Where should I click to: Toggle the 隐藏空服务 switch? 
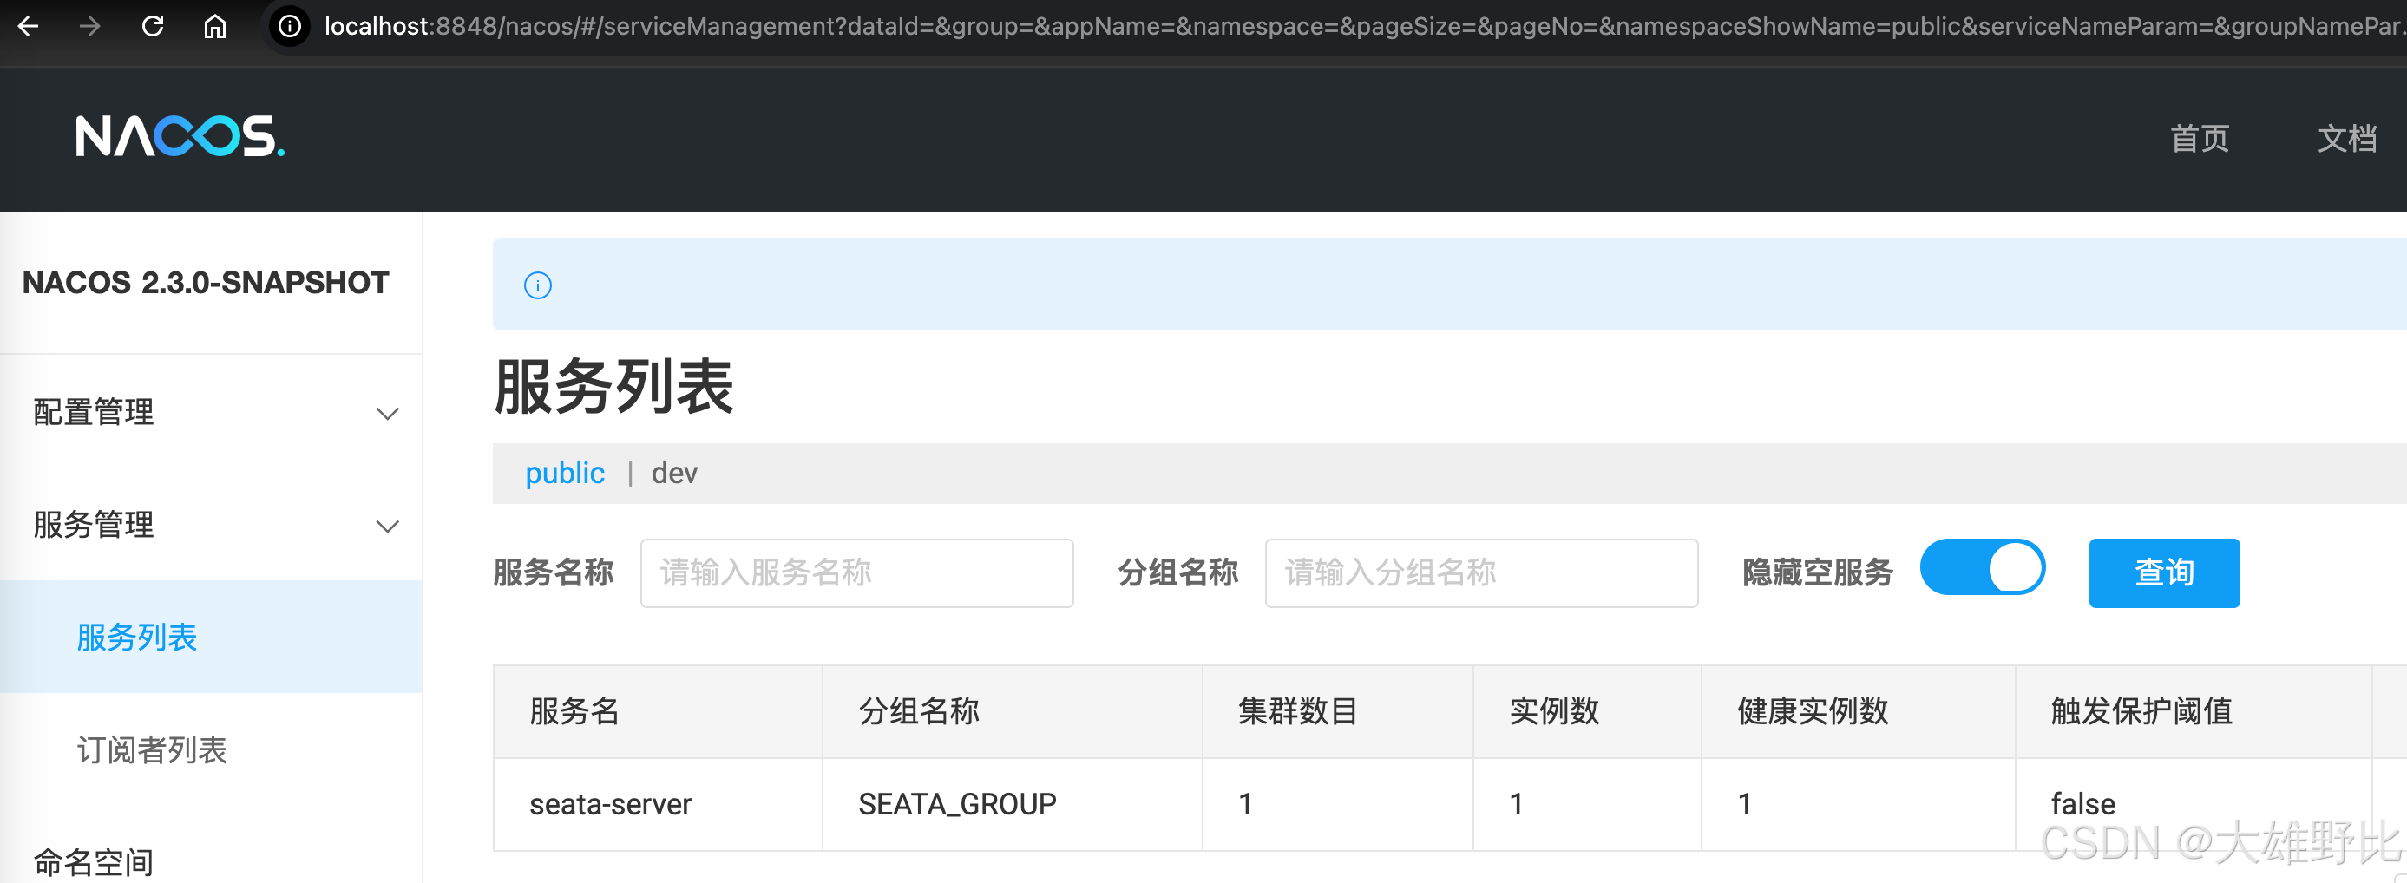(x=1982, y=567)
